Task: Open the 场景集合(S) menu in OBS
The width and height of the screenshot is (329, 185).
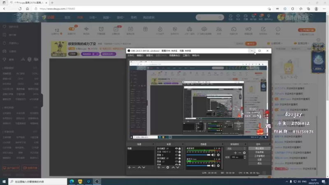Action: [174, 55]
